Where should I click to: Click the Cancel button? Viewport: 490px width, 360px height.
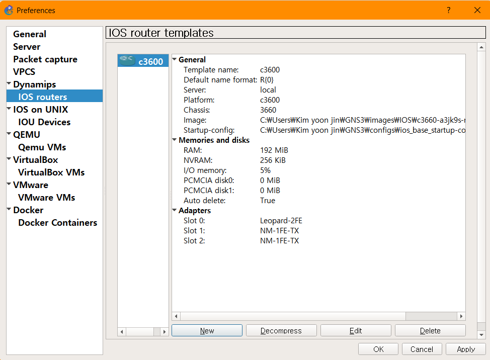pos(422,349)
